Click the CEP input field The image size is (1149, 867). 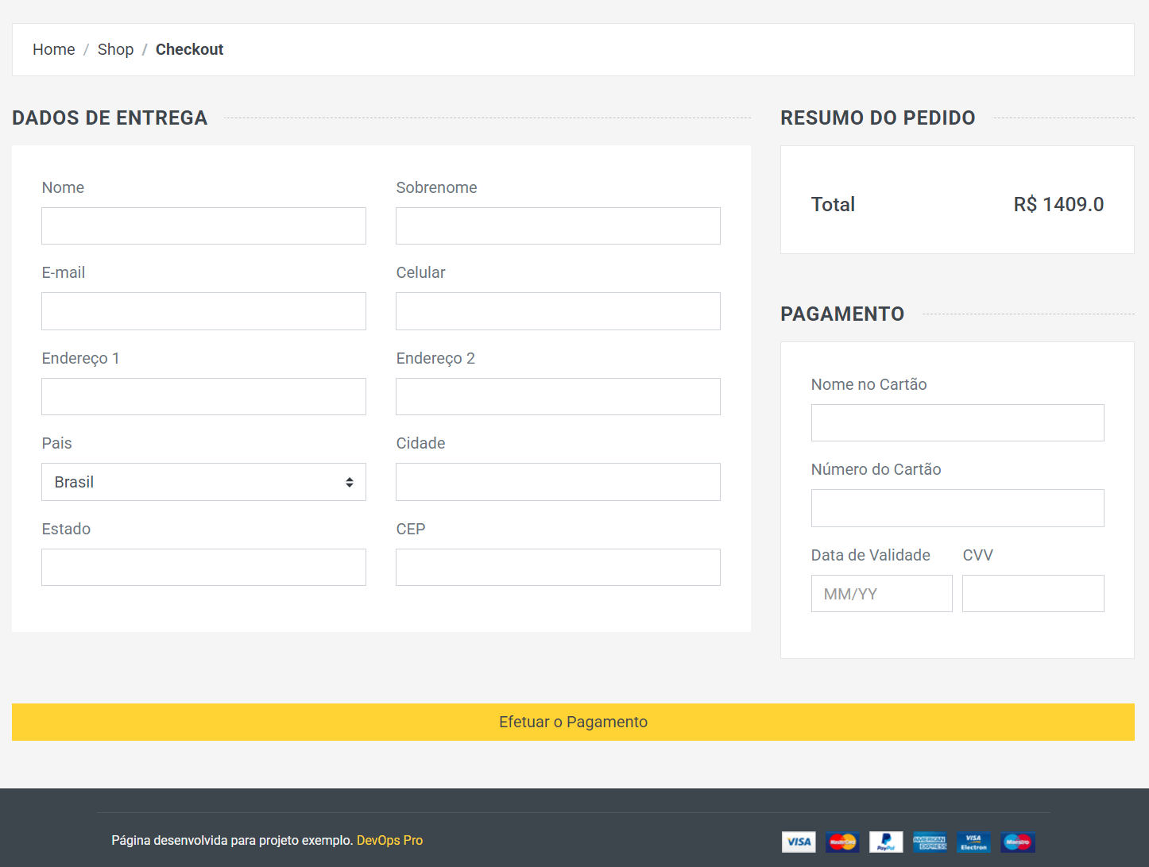558,567
